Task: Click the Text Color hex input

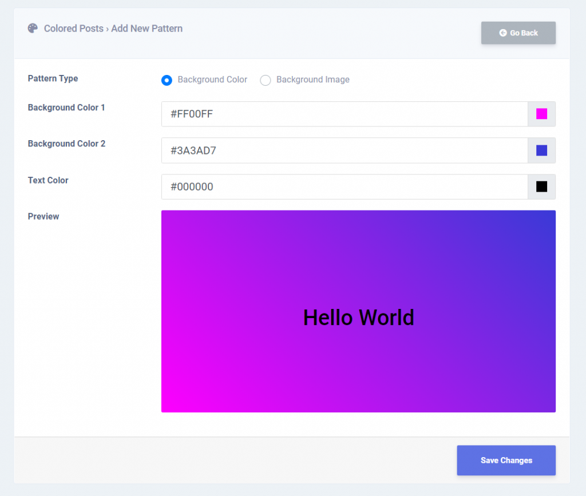Action: click(x=344, y=187)
